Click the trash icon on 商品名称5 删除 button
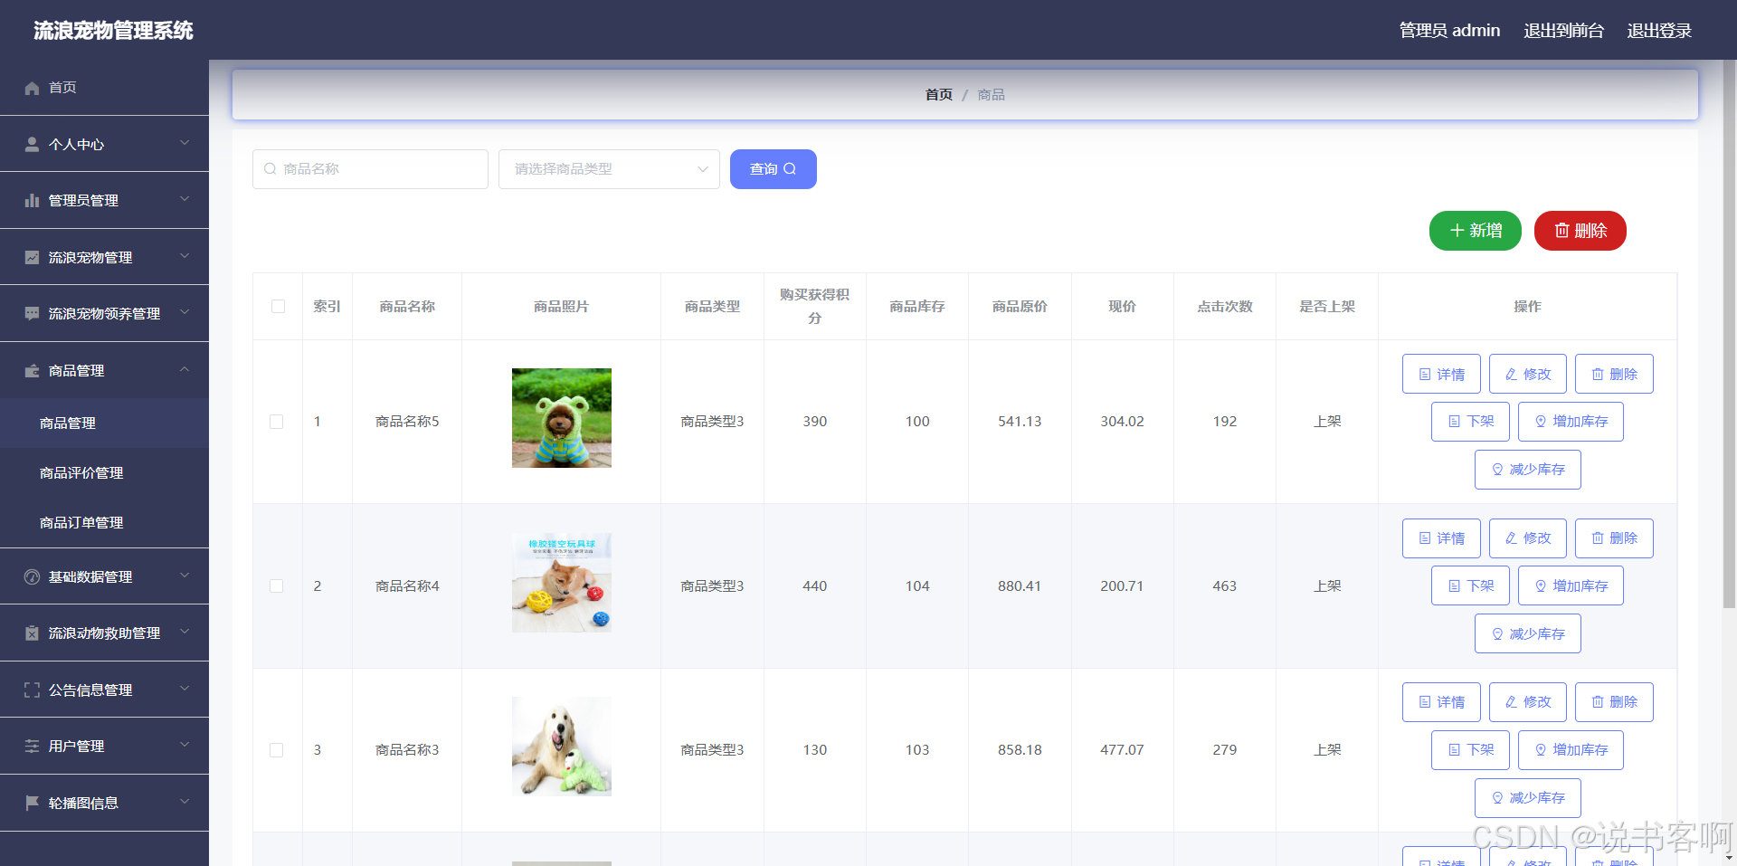This screenshot has height=866, width=1737. (x=1598, y=374)
